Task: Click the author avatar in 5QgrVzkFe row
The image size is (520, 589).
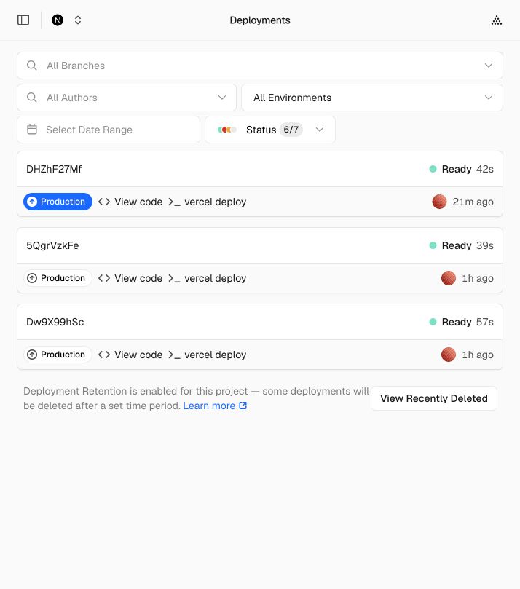Action: [x=448, y=278]
